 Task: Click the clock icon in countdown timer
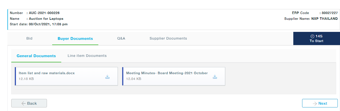tap(312, 36)
